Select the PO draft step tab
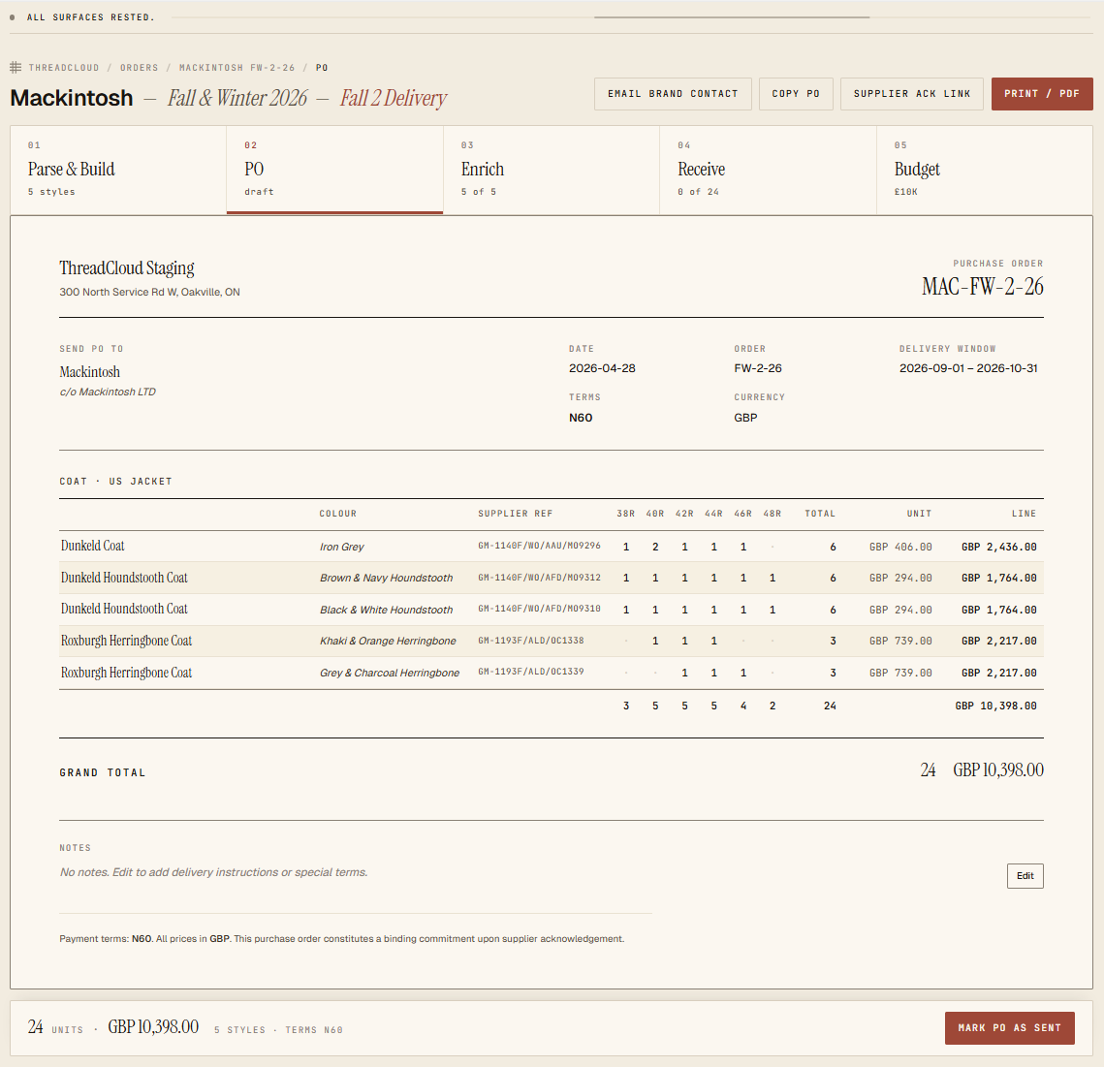1104x1067 pixels. [335, 170]
